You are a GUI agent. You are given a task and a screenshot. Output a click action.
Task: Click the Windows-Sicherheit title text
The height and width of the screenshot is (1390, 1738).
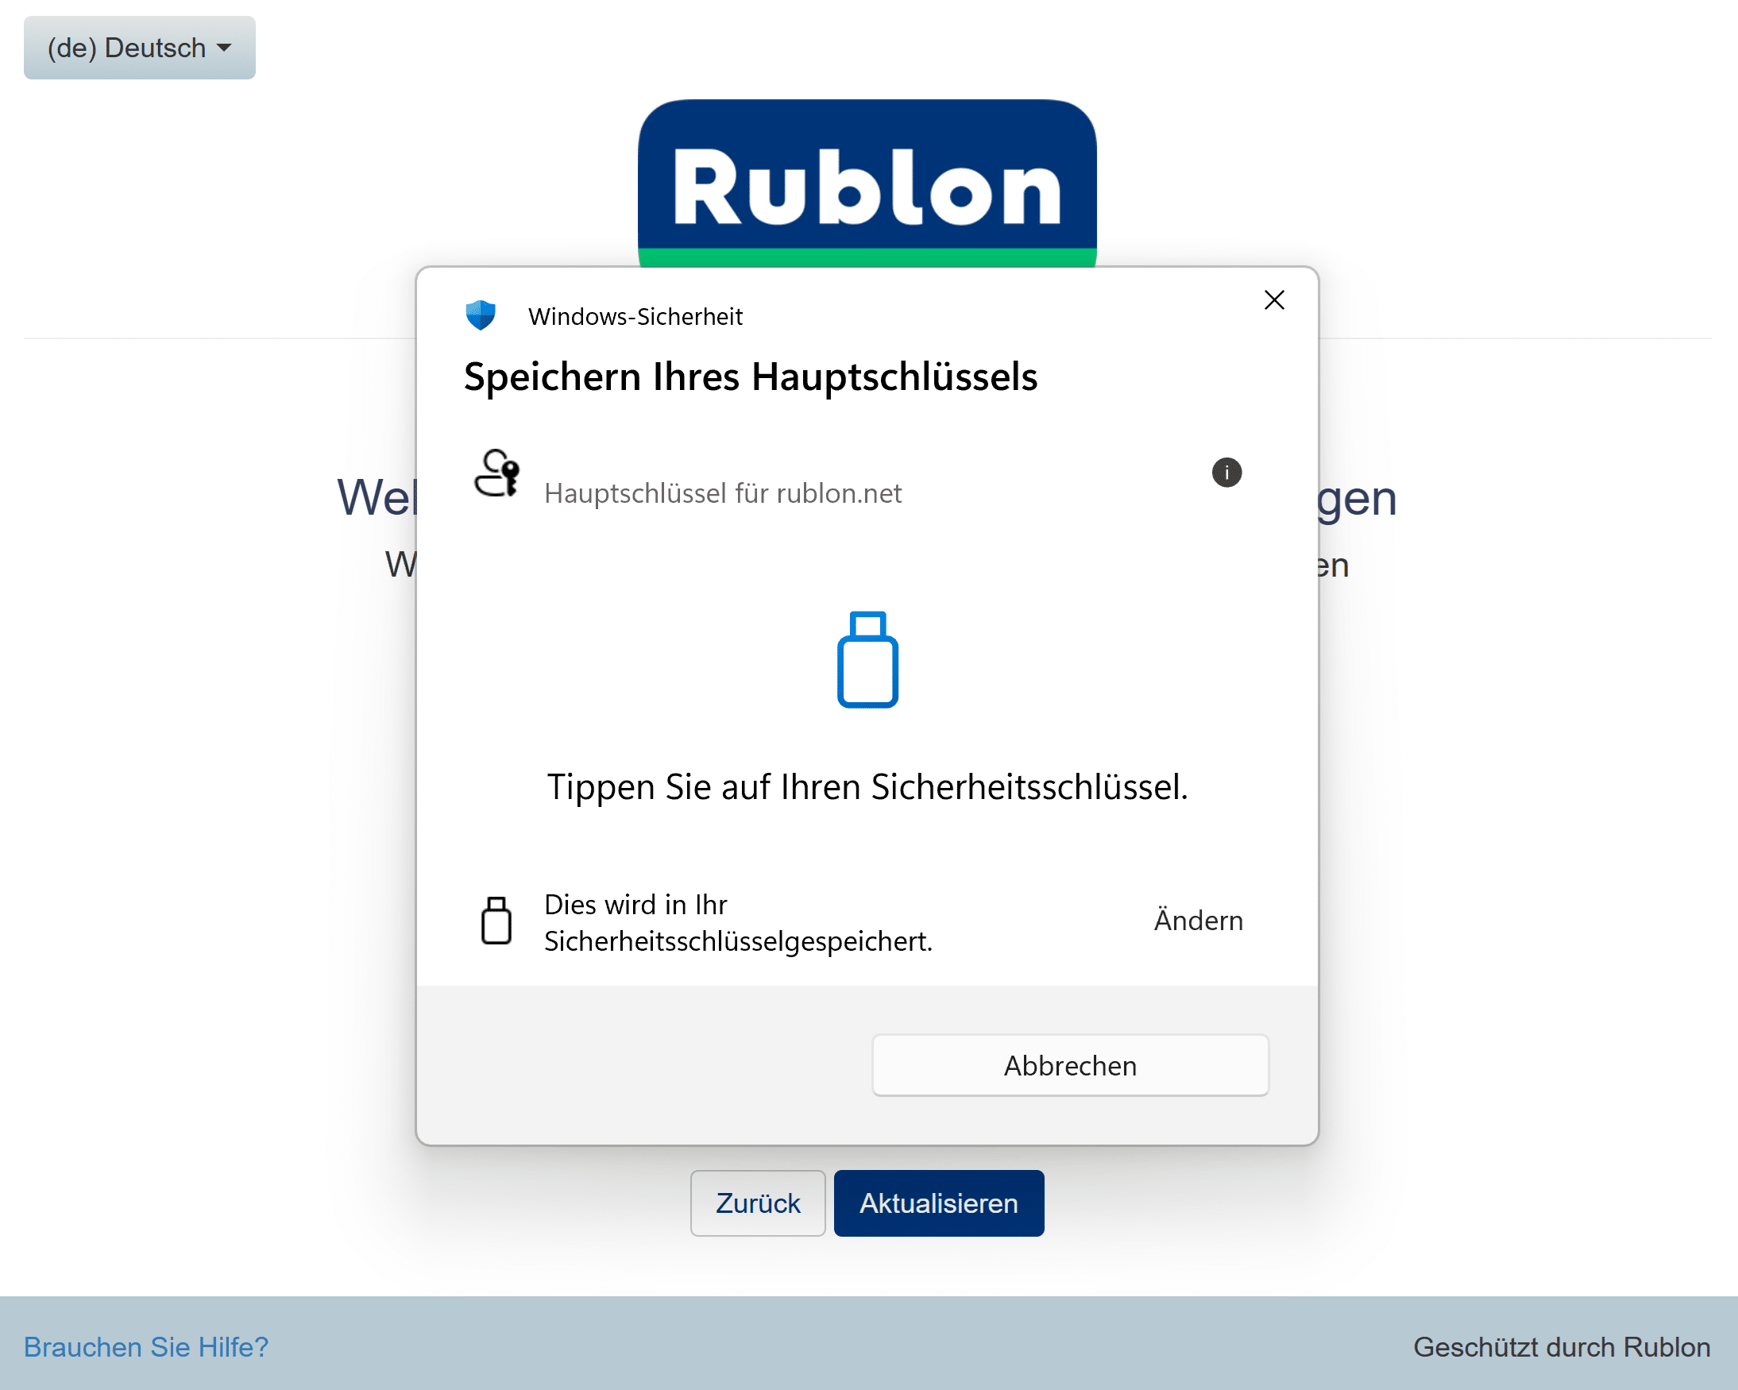coord(635,317)
